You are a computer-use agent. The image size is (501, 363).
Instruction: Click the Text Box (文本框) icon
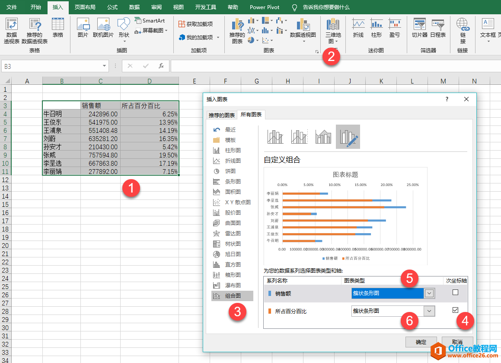point(488,30)
